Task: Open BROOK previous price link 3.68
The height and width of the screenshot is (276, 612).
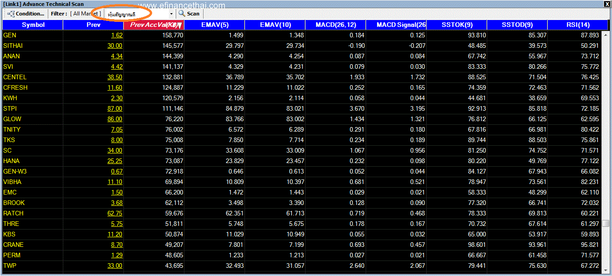Action: click(x=117, y=203)
